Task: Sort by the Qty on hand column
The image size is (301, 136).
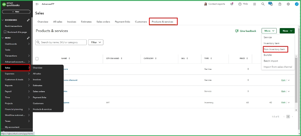Action: point(122,58)
